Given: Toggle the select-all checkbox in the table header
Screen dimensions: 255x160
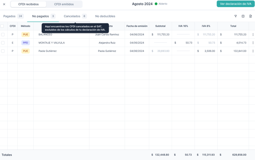Looking at the screenshot, I should tap(2, 26).
